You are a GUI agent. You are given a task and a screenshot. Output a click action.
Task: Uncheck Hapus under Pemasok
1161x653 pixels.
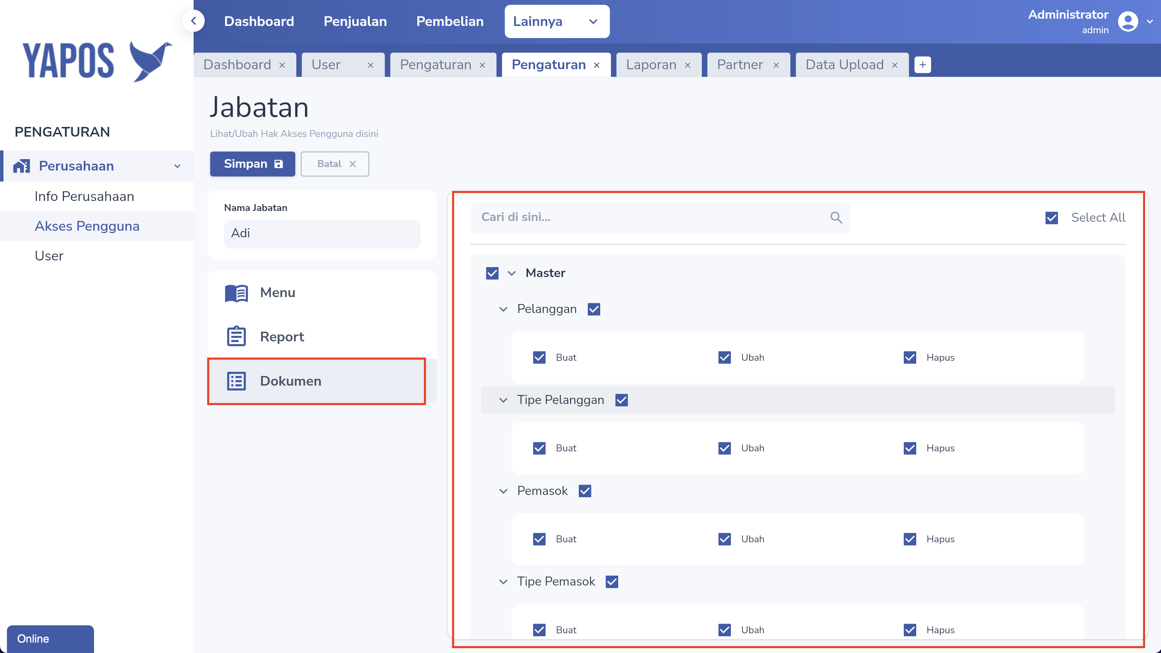pos(910,539)
